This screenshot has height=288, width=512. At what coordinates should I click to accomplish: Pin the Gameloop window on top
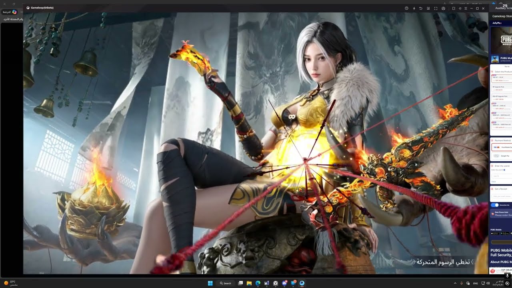(x=460, y=8)
